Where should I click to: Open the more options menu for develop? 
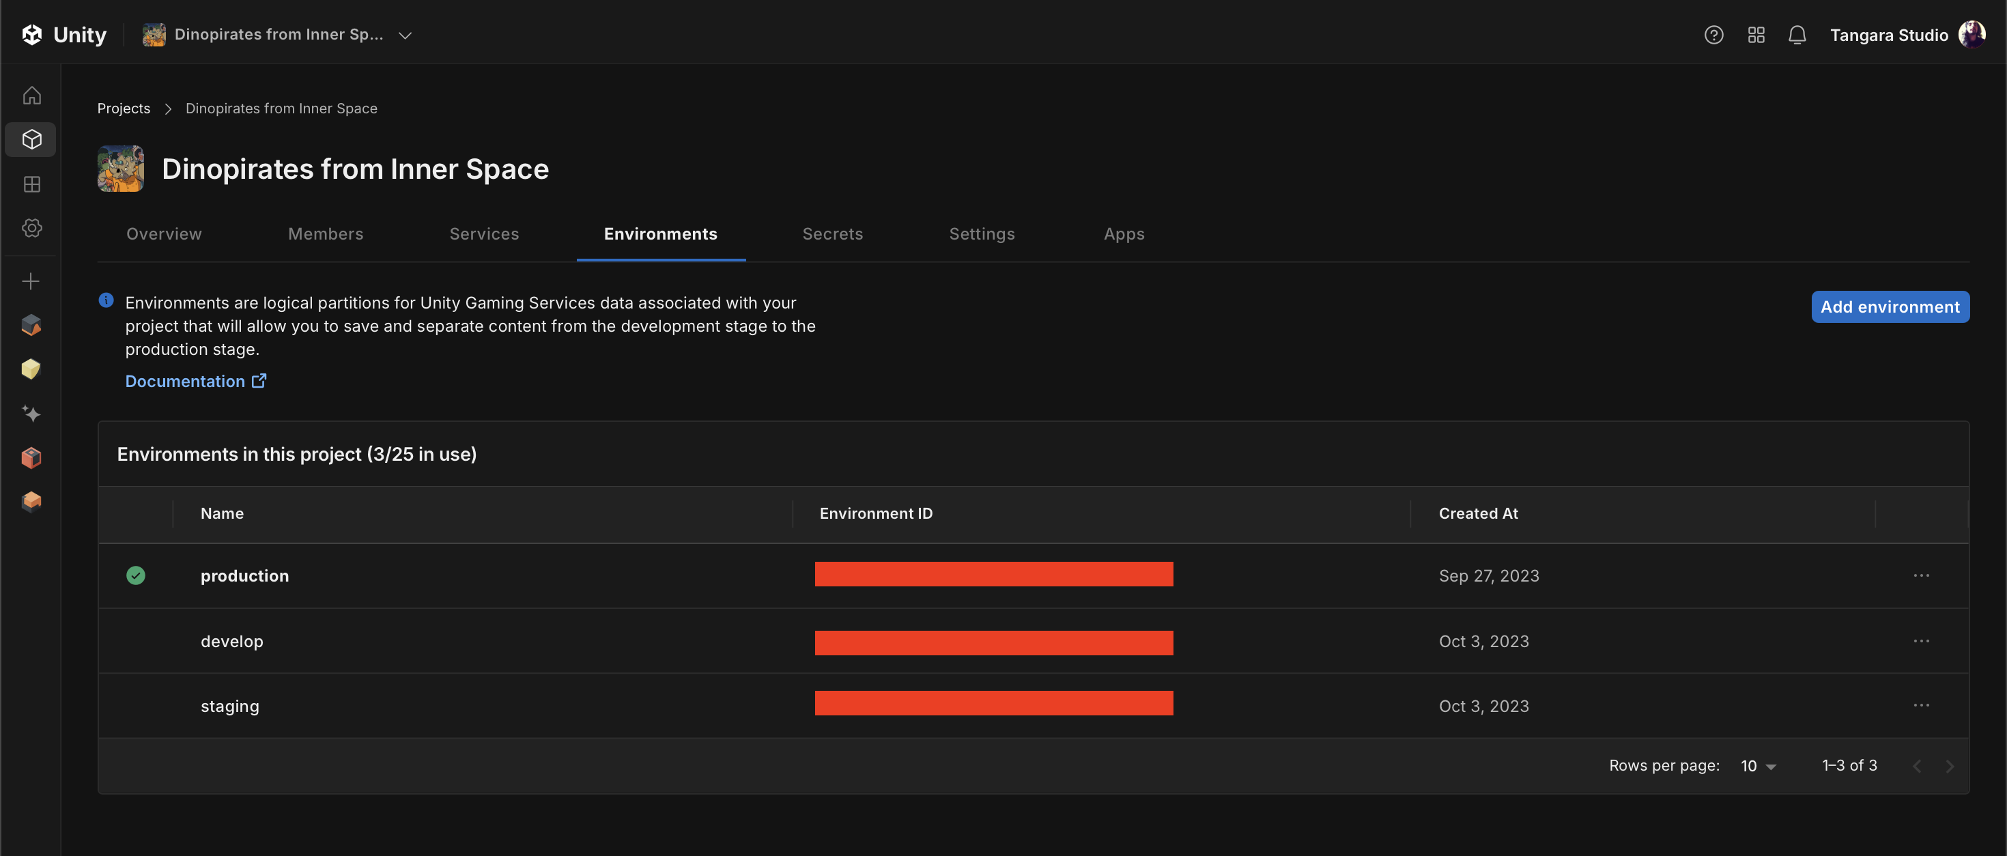(1921, 641)
